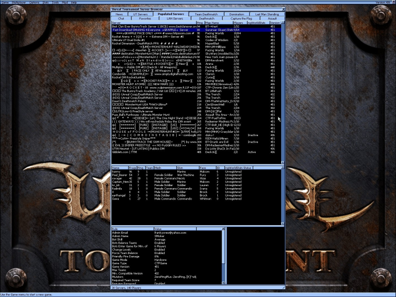Sort player list by Frags column header

[132, 168]
